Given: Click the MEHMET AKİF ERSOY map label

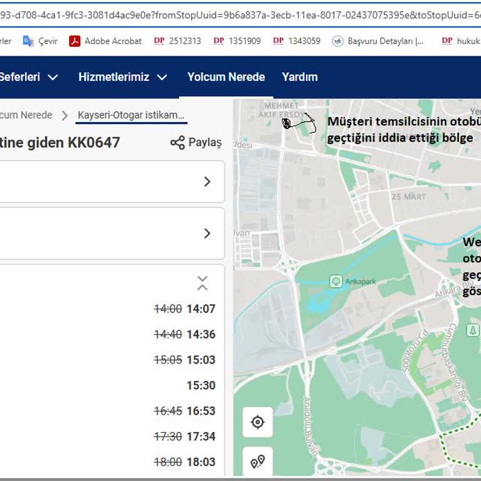Looking at the screenshot, I should (282, 110).
